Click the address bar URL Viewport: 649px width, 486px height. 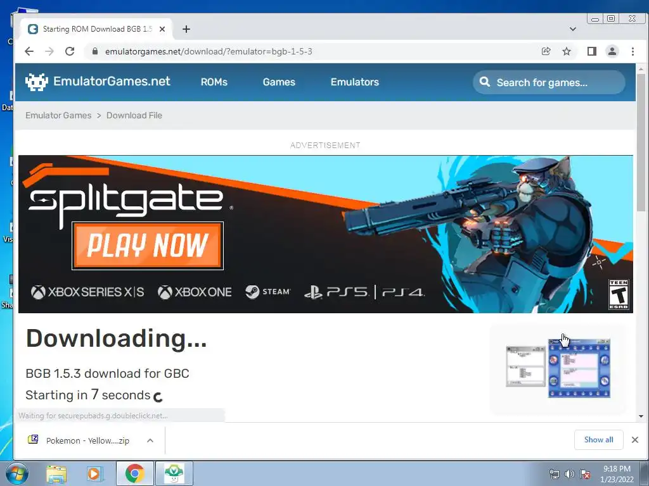(209, 51)
